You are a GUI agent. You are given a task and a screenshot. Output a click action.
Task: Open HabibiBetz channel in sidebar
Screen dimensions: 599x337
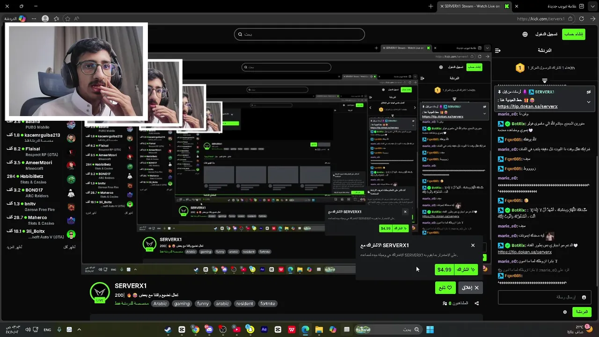pos(41,179)
